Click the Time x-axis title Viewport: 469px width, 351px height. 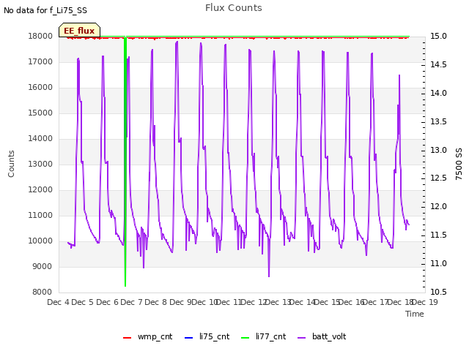click(415, 314)
